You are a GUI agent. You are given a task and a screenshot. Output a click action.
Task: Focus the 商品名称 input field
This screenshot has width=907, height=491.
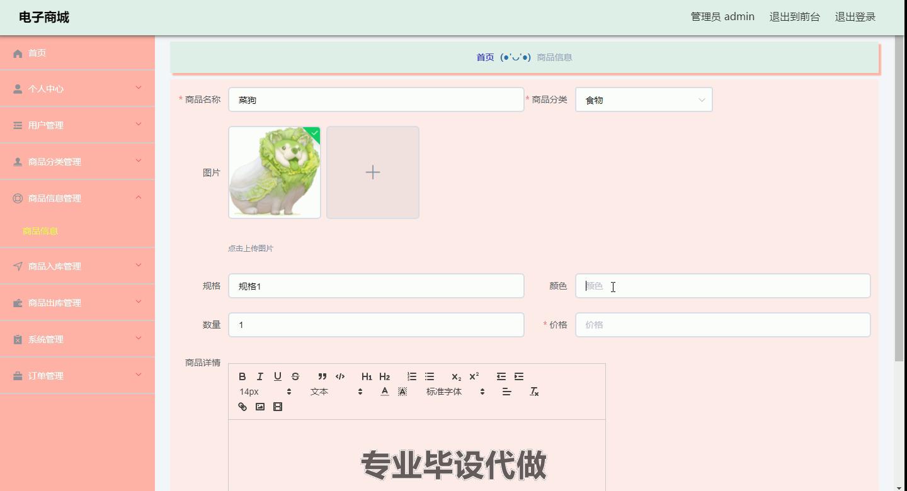pos(376,99)
